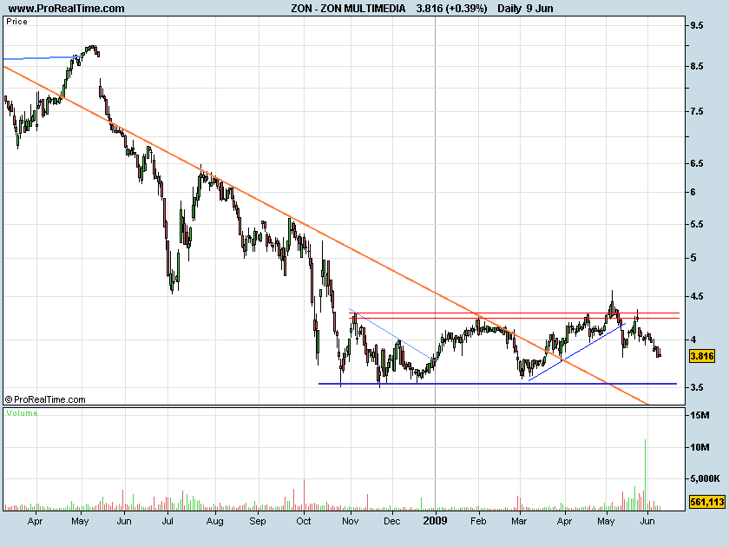The width and height of the screenshot is (729, 547).
Task: Click the 6.5 price axis label
Action: (697, 164)
